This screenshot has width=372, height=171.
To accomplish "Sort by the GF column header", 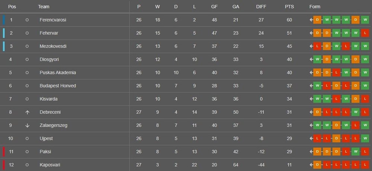I will [x=214, y=7].
